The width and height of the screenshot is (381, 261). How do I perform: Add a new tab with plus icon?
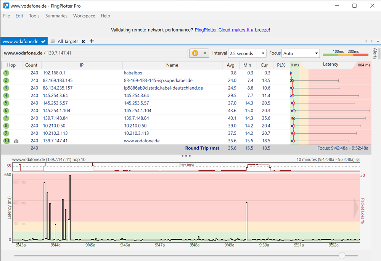(x=92, y=41)
